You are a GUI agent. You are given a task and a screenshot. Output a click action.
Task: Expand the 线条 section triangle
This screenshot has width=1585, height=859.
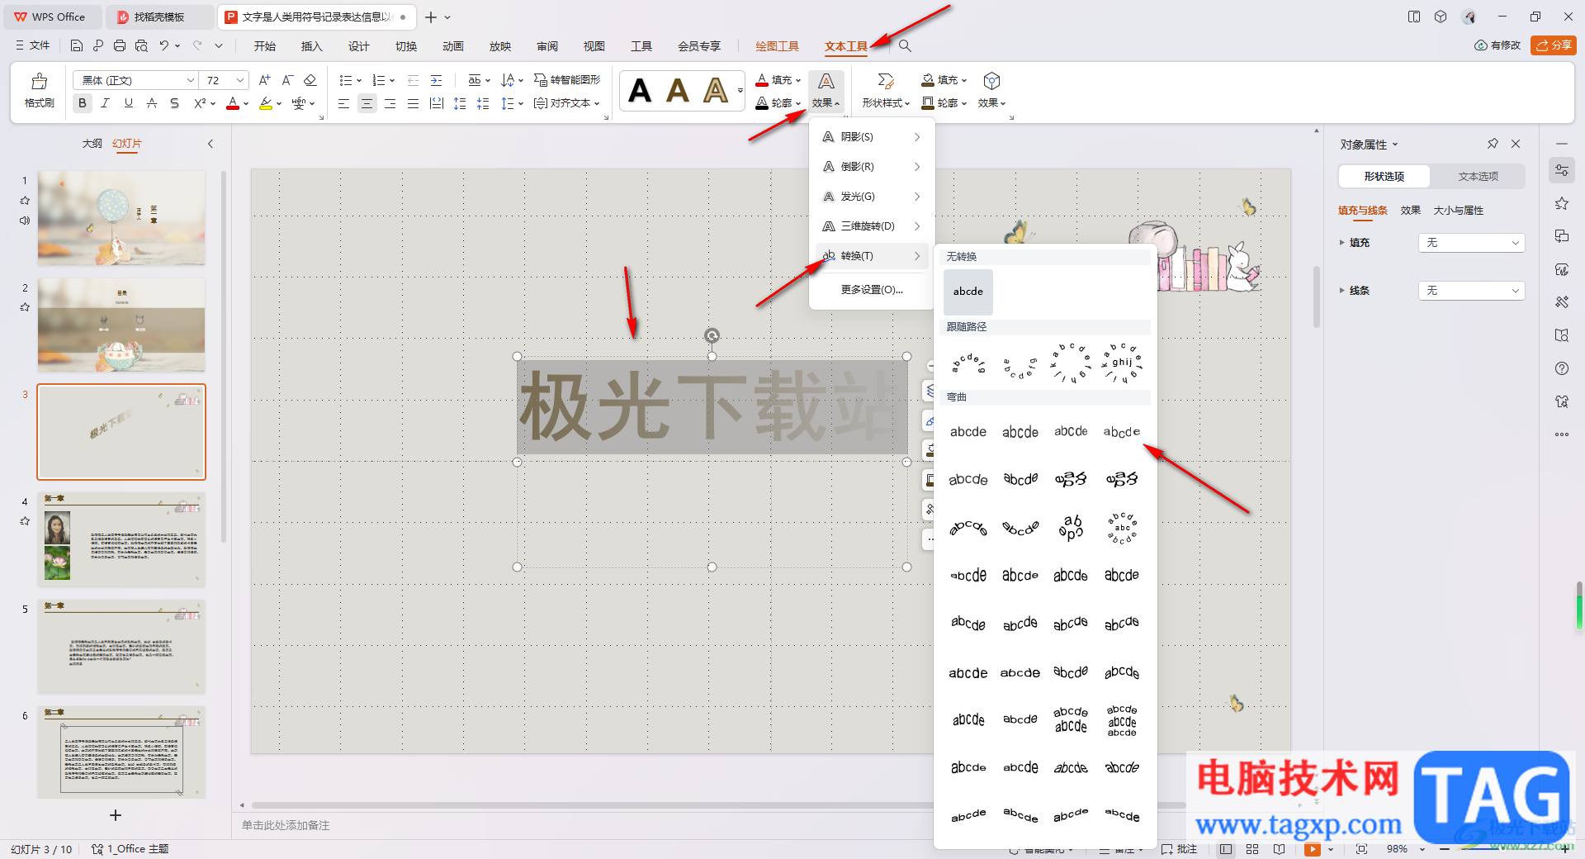pos(1341,291)
